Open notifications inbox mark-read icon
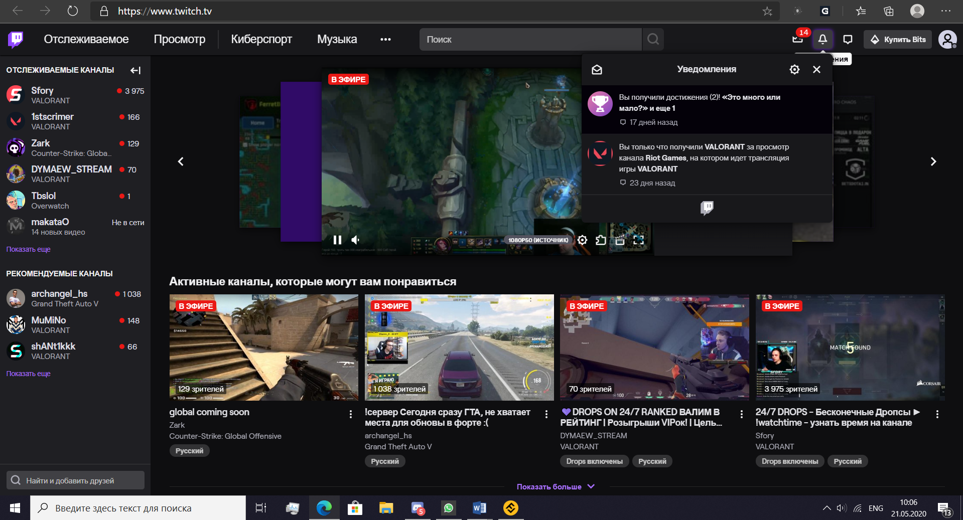 point(597,70)
